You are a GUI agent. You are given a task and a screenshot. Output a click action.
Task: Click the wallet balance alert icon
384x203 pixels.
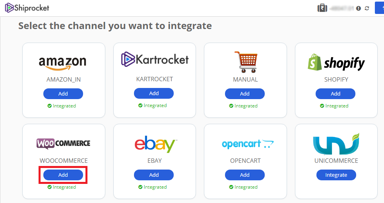click(x=359, y=8)
